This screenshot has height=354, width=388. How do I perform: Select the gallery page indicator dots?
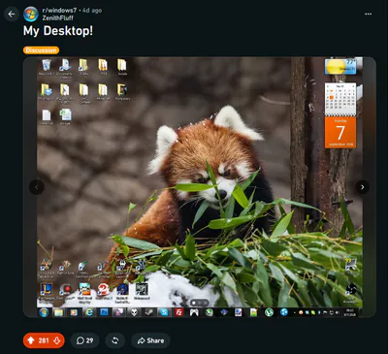tap(199, 303)
